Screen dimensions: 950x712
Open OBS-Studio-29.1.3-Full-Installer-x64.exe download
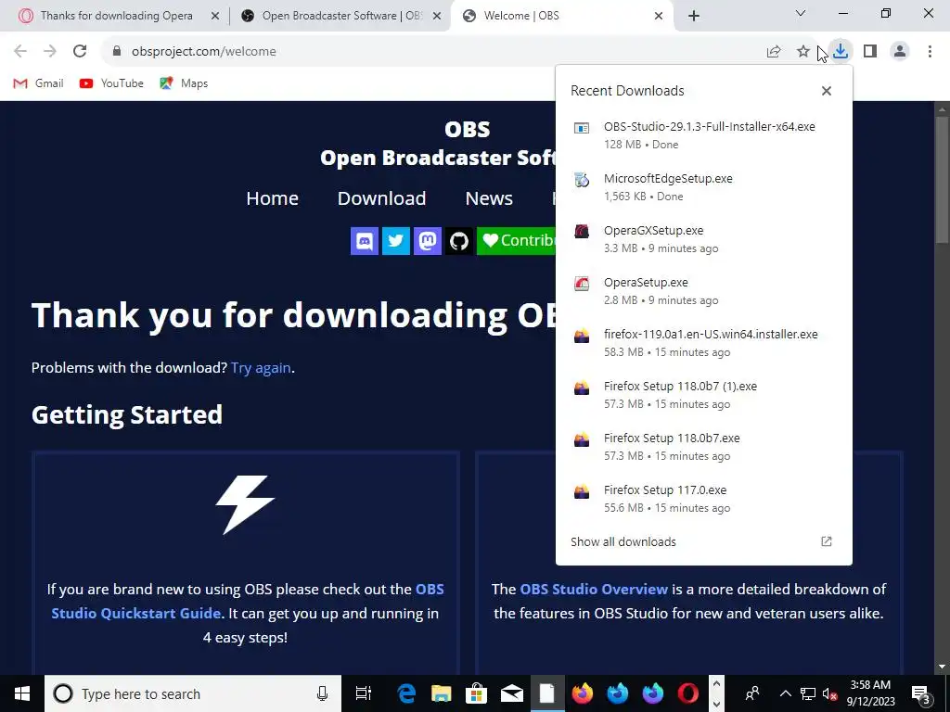pos(703,135)
